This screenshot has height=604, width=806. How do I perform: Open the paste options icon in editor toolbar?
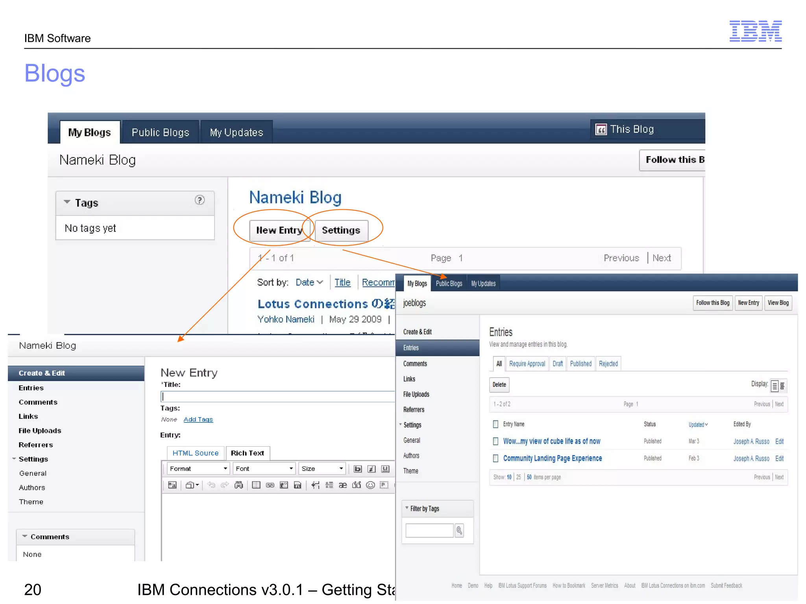(192, 485)
